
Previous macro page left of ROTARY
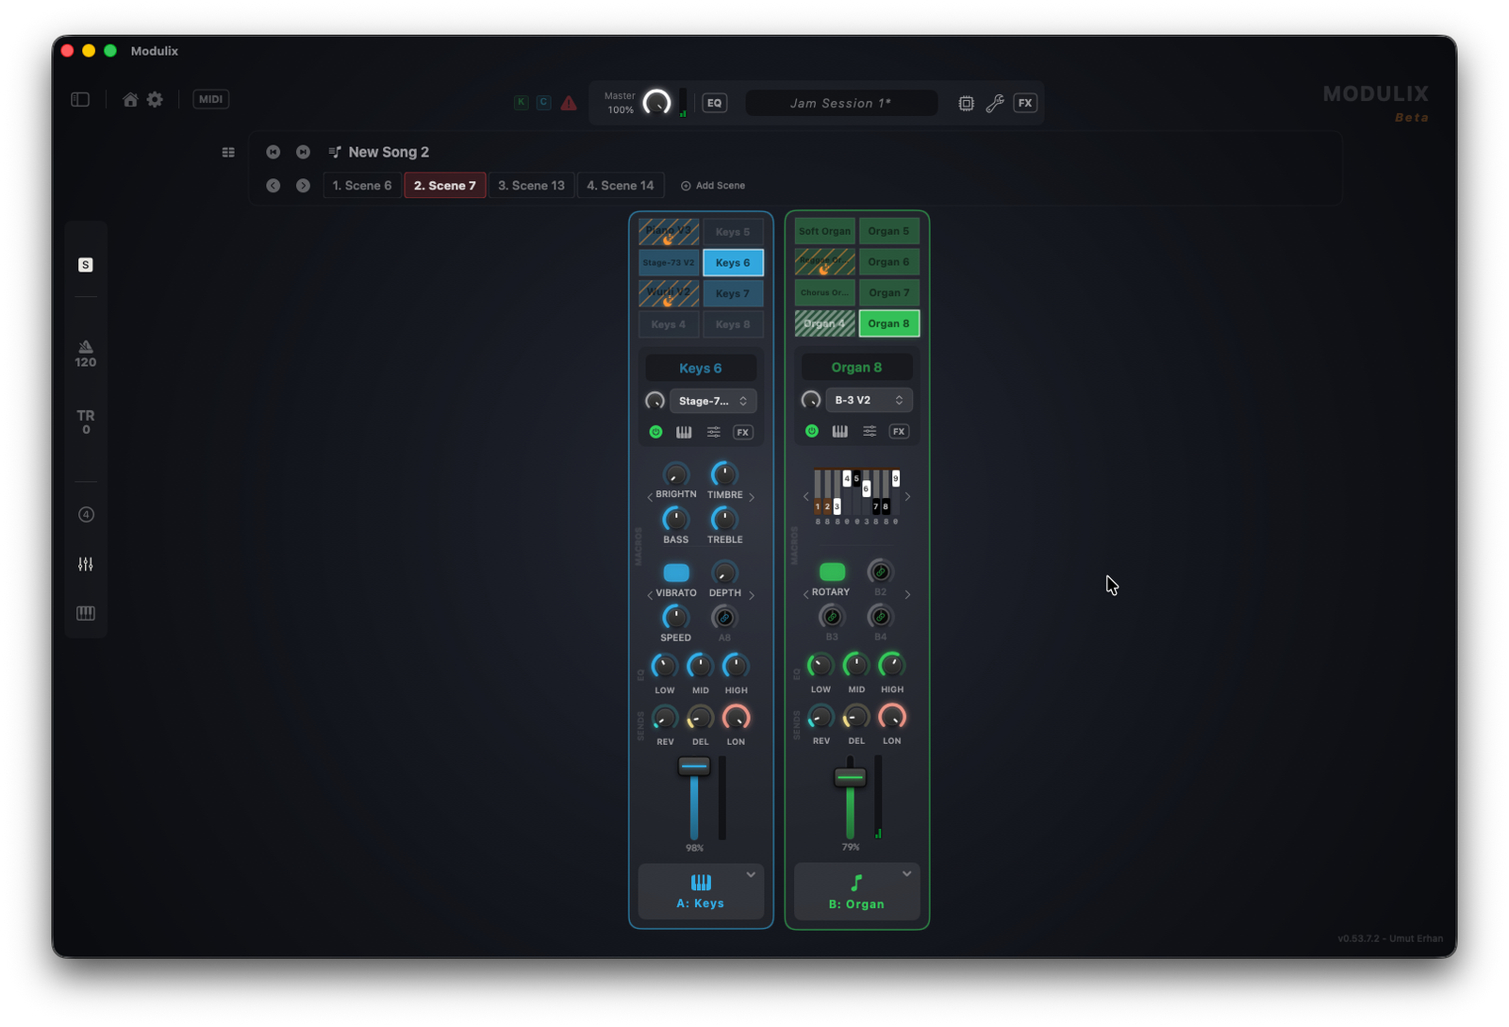pyautogui.click(x=805, y=594)
